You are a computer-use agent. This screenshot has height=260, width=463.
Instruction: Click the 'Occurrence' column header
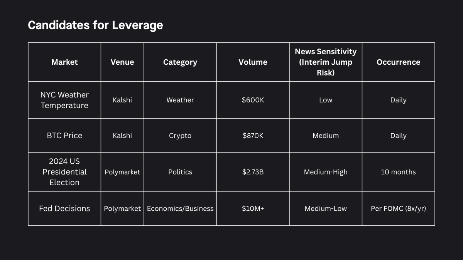pos(398,62)
